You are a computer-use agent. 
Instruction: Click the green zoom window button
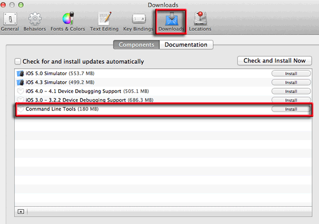tap(21, 5)
